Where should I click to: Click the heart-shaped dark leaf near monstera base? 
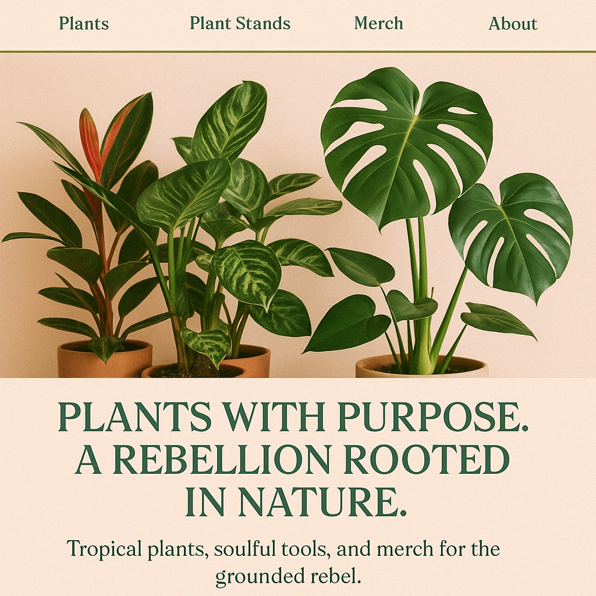pyautogui.click(x=348, y=323)
